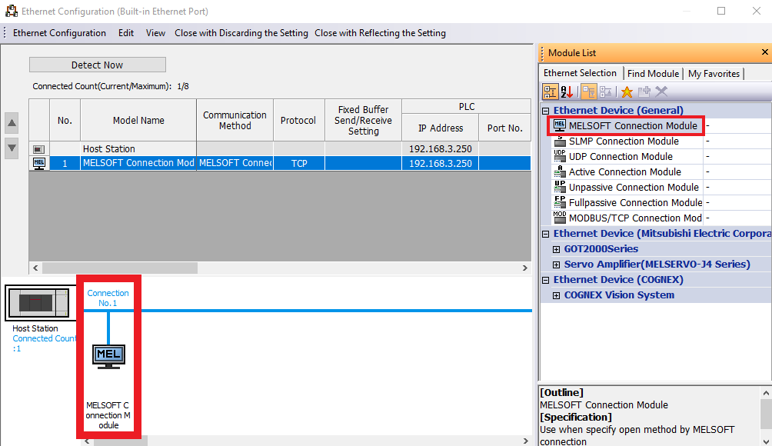Click the Detect Now button

coord(98,65)
